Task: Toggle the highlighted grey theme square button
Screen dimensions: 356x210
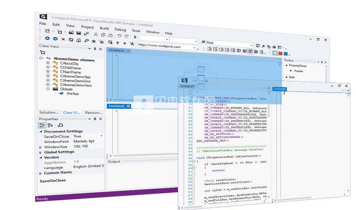Action: [275, 53]
